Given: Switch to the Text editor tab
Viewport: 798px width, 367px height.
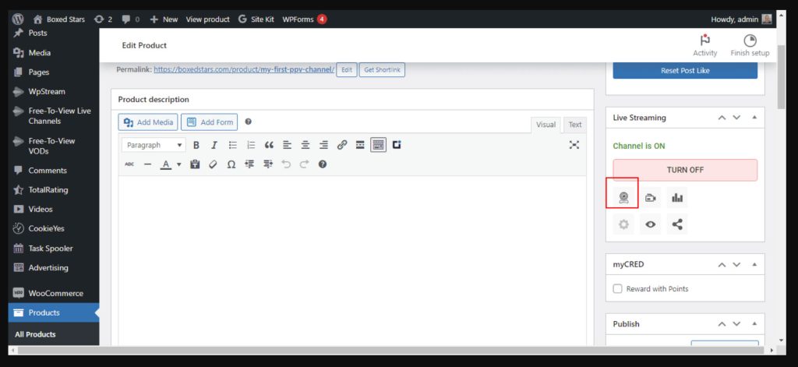Looking at the screenshot, I should click(574, 125).
